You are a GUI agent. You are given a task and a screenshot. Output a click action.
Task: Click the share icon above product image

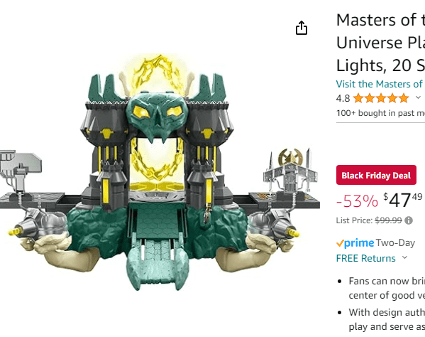coord(302,28)
